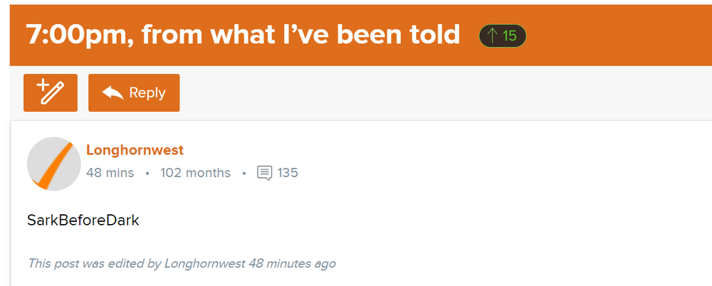Screen dimensions: 712x286
Task: Click the thread title '7:00pm, from what I've been told'
Action: (x=243, y=34)
